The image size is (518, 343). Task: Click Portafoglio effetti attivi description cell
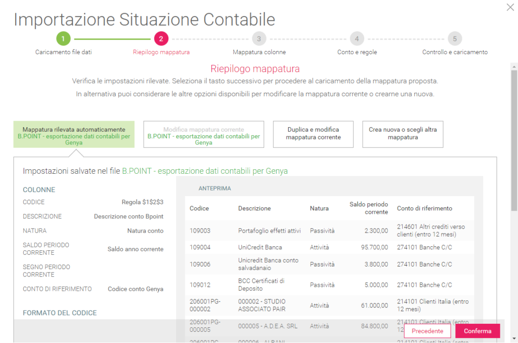click(269, 231)
